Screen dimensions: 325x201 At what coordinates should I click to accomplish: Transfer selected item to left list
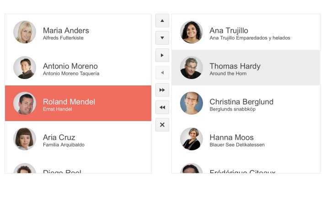(x=162, y=73)
